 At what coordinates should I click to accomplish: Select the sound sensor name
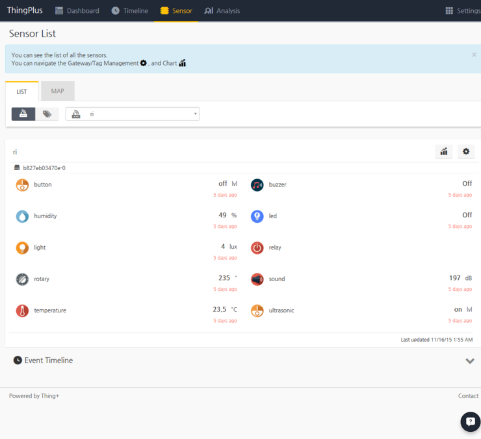point(277,279)
